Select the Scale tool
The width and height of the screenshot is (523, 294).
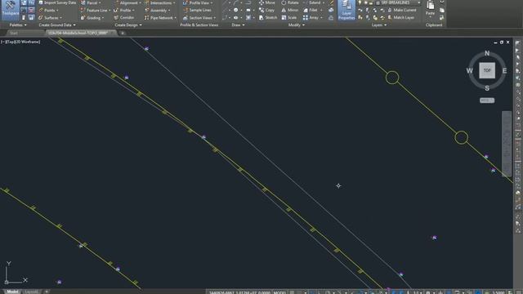288,18
